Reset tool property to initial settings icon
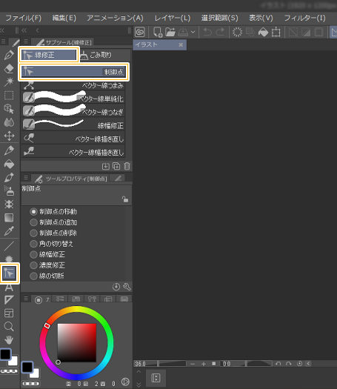337x389 pixels. [116, 287]
